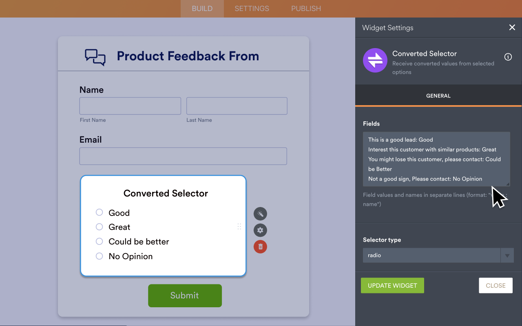Select the Good radio option
The width and height of the screenshot is (522, 326).
point(99,212)
